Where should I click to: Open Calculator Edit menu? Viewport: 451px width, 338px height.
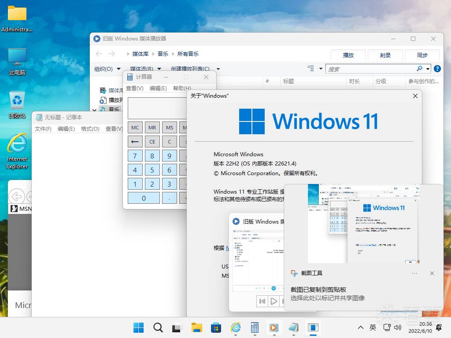coord(158,88)
